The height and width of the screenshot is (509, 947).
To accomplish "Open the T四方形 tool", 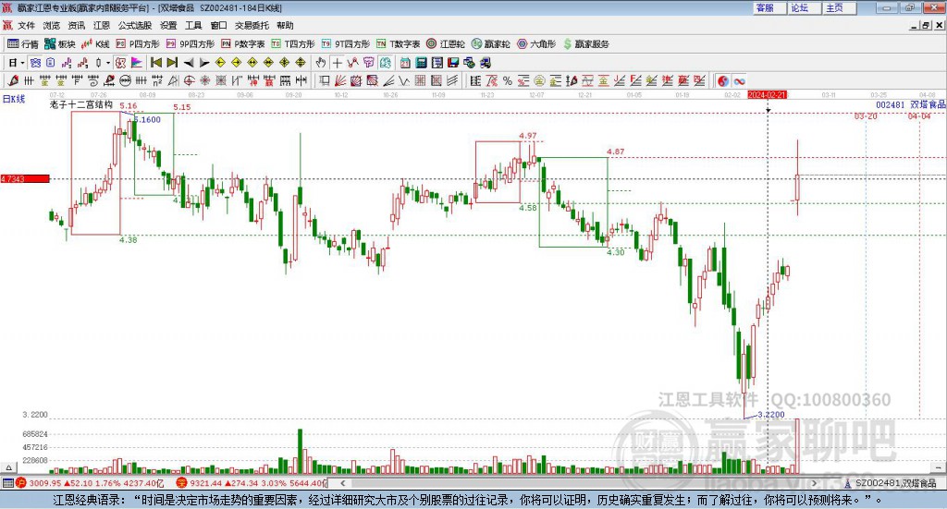I will click(293, 44).
